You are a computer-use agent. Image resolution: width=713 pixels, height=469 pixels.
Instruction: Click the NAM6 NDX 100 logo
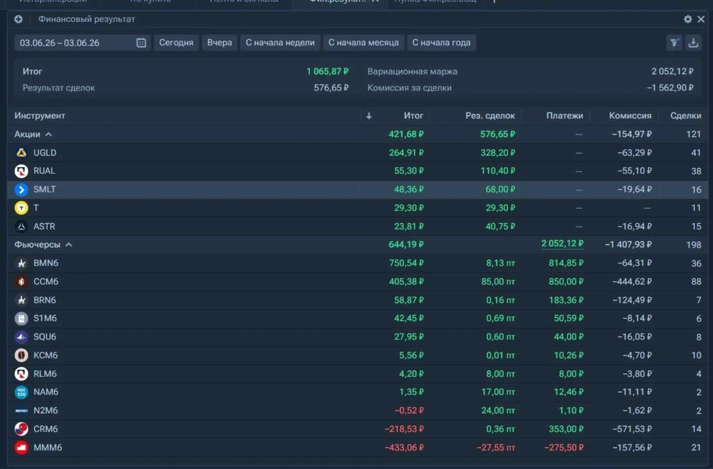coord(21,392)
